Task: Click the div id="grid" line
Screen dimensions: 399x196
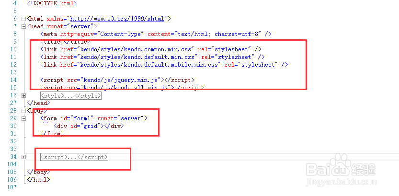Action: coord(89,126)
